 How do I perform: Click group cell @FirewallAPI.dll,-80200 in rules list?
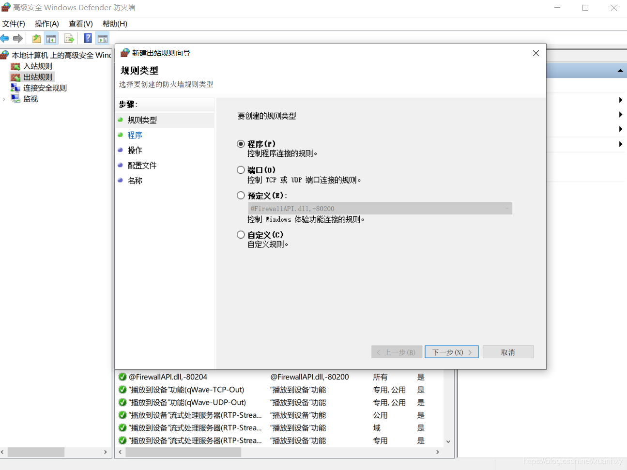309,377
